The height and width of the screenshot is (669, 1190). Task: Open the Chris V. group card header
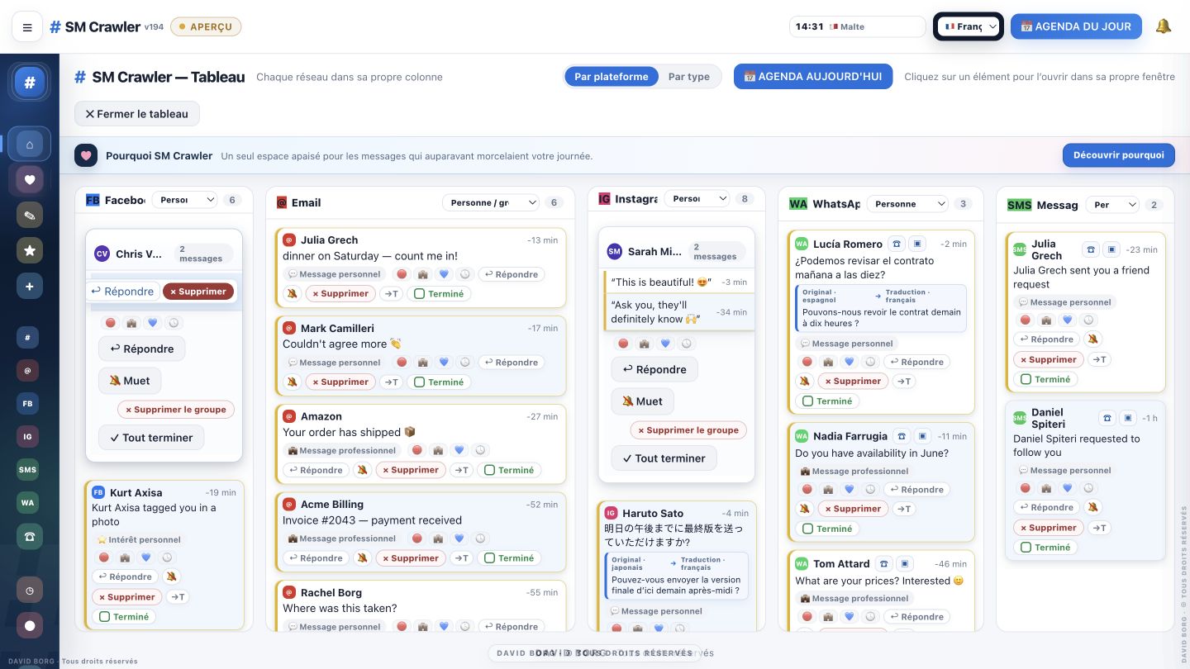tap(164, 254)
